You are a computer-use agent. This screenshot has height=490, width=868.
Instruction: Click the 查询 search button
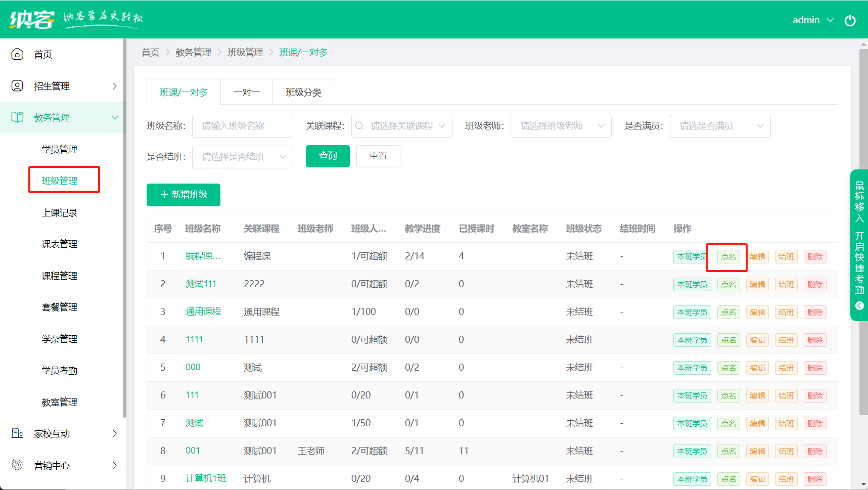click(x=328, y=156)
